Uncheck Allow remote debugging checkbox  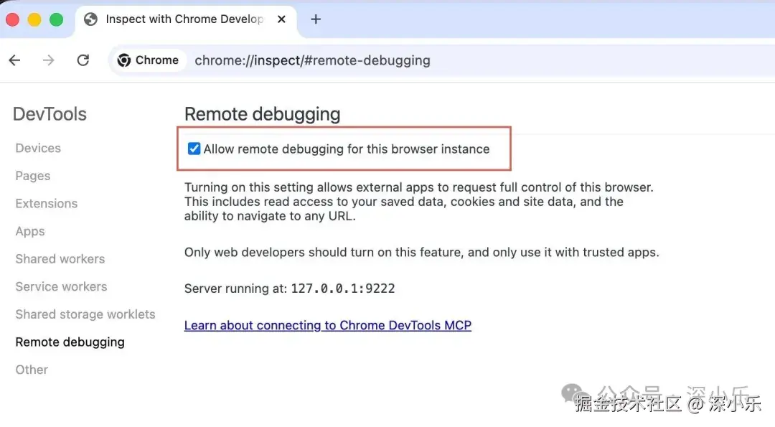tap(194, 149)
